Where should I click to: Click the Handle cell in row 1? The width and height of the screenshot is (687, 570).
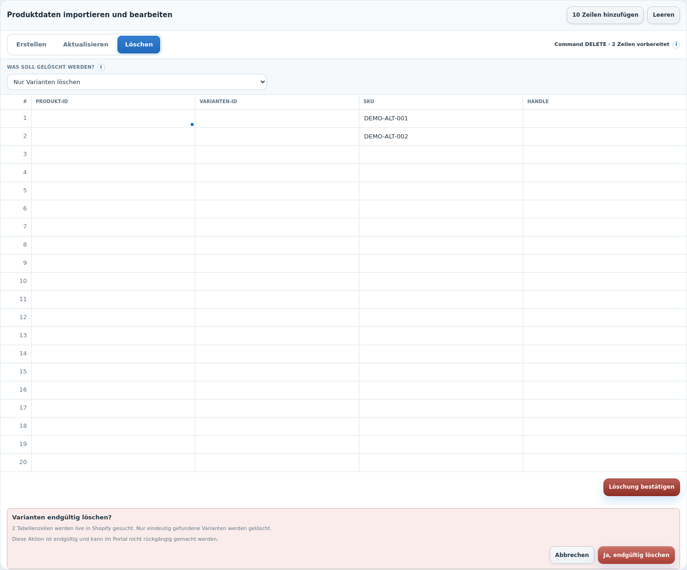(605, 118)
